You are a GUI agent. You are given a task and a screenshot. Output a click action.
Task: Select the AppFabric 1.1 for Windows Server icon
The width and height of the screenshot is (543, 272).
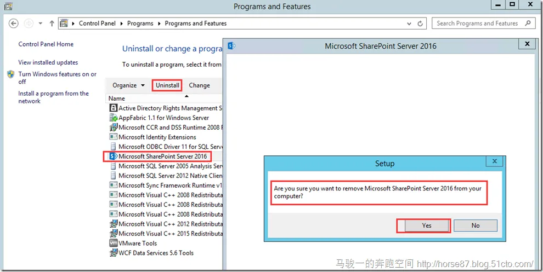[x=114, y=118]
